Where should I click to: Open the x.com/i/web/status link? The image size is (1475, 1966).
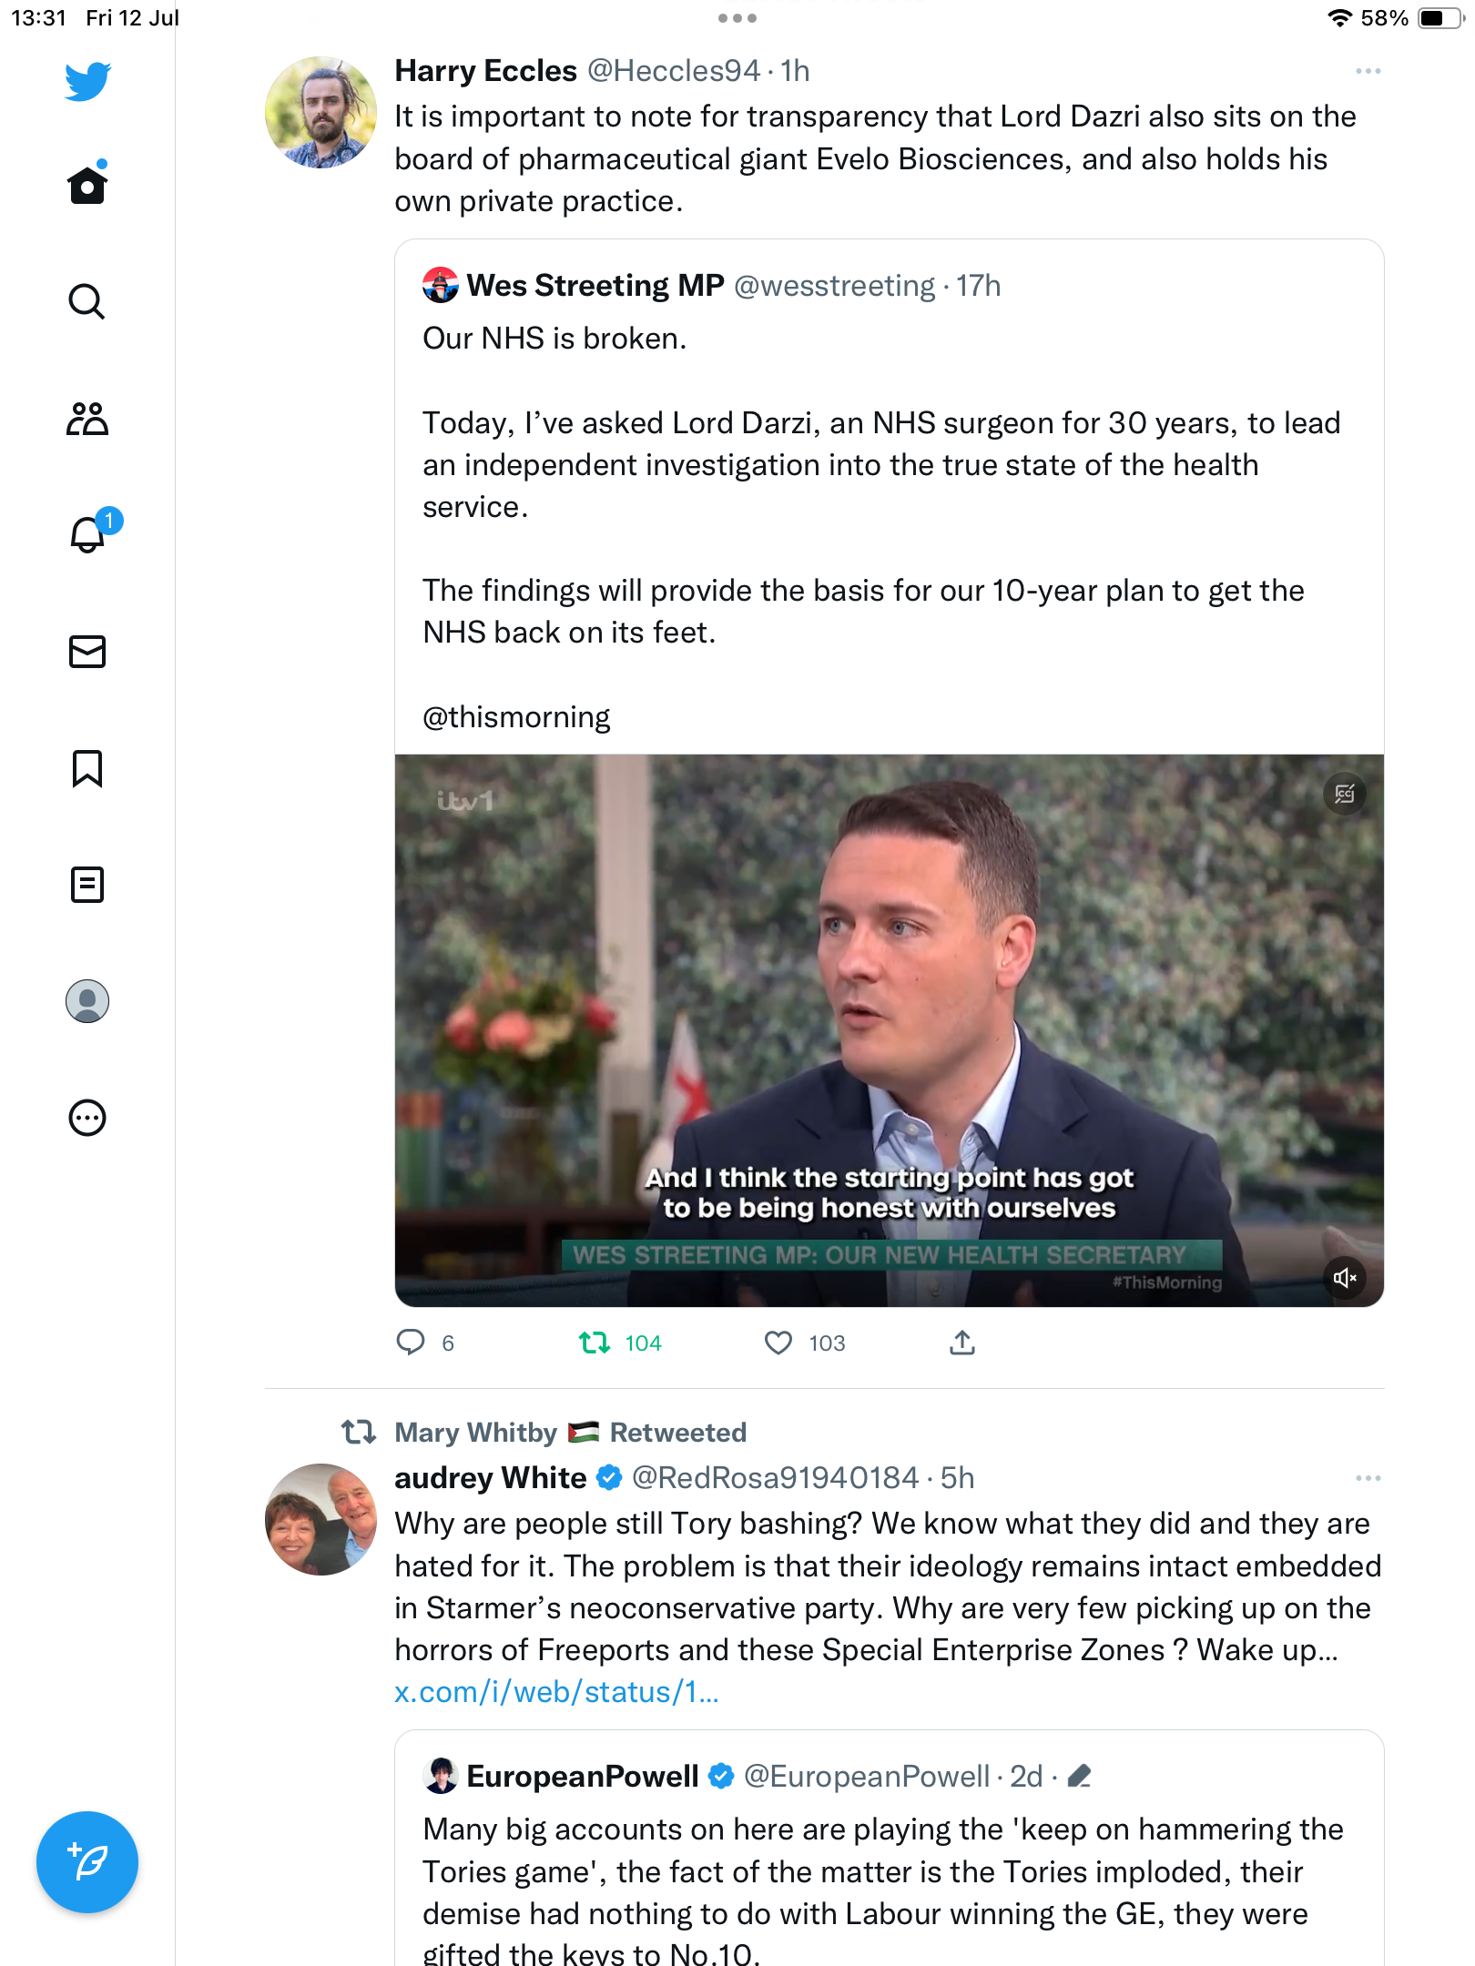click(x=556, y=1692)
